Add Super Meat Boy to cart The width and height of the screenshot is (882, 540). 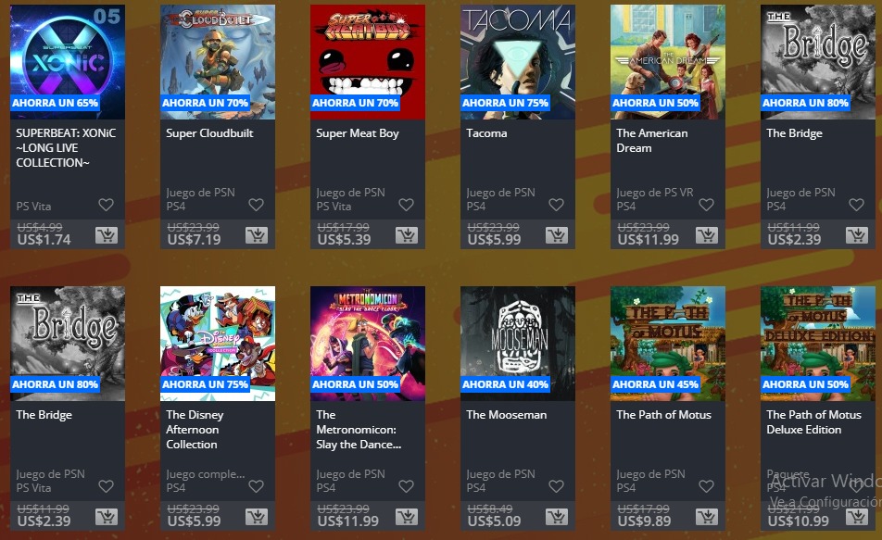pyautogui.click(x=406, y=235)
